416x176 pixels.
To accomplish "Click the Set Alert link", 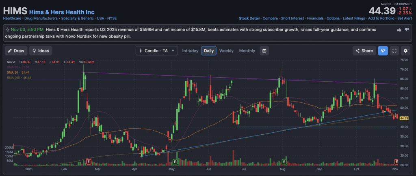I will 405,18.
